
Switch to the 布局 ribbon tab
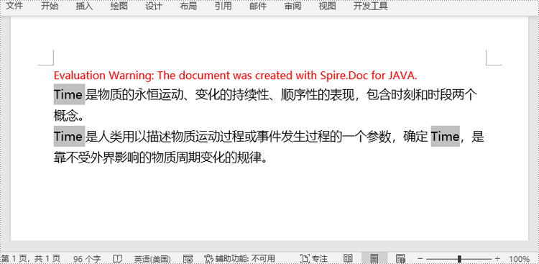(188, 6)
